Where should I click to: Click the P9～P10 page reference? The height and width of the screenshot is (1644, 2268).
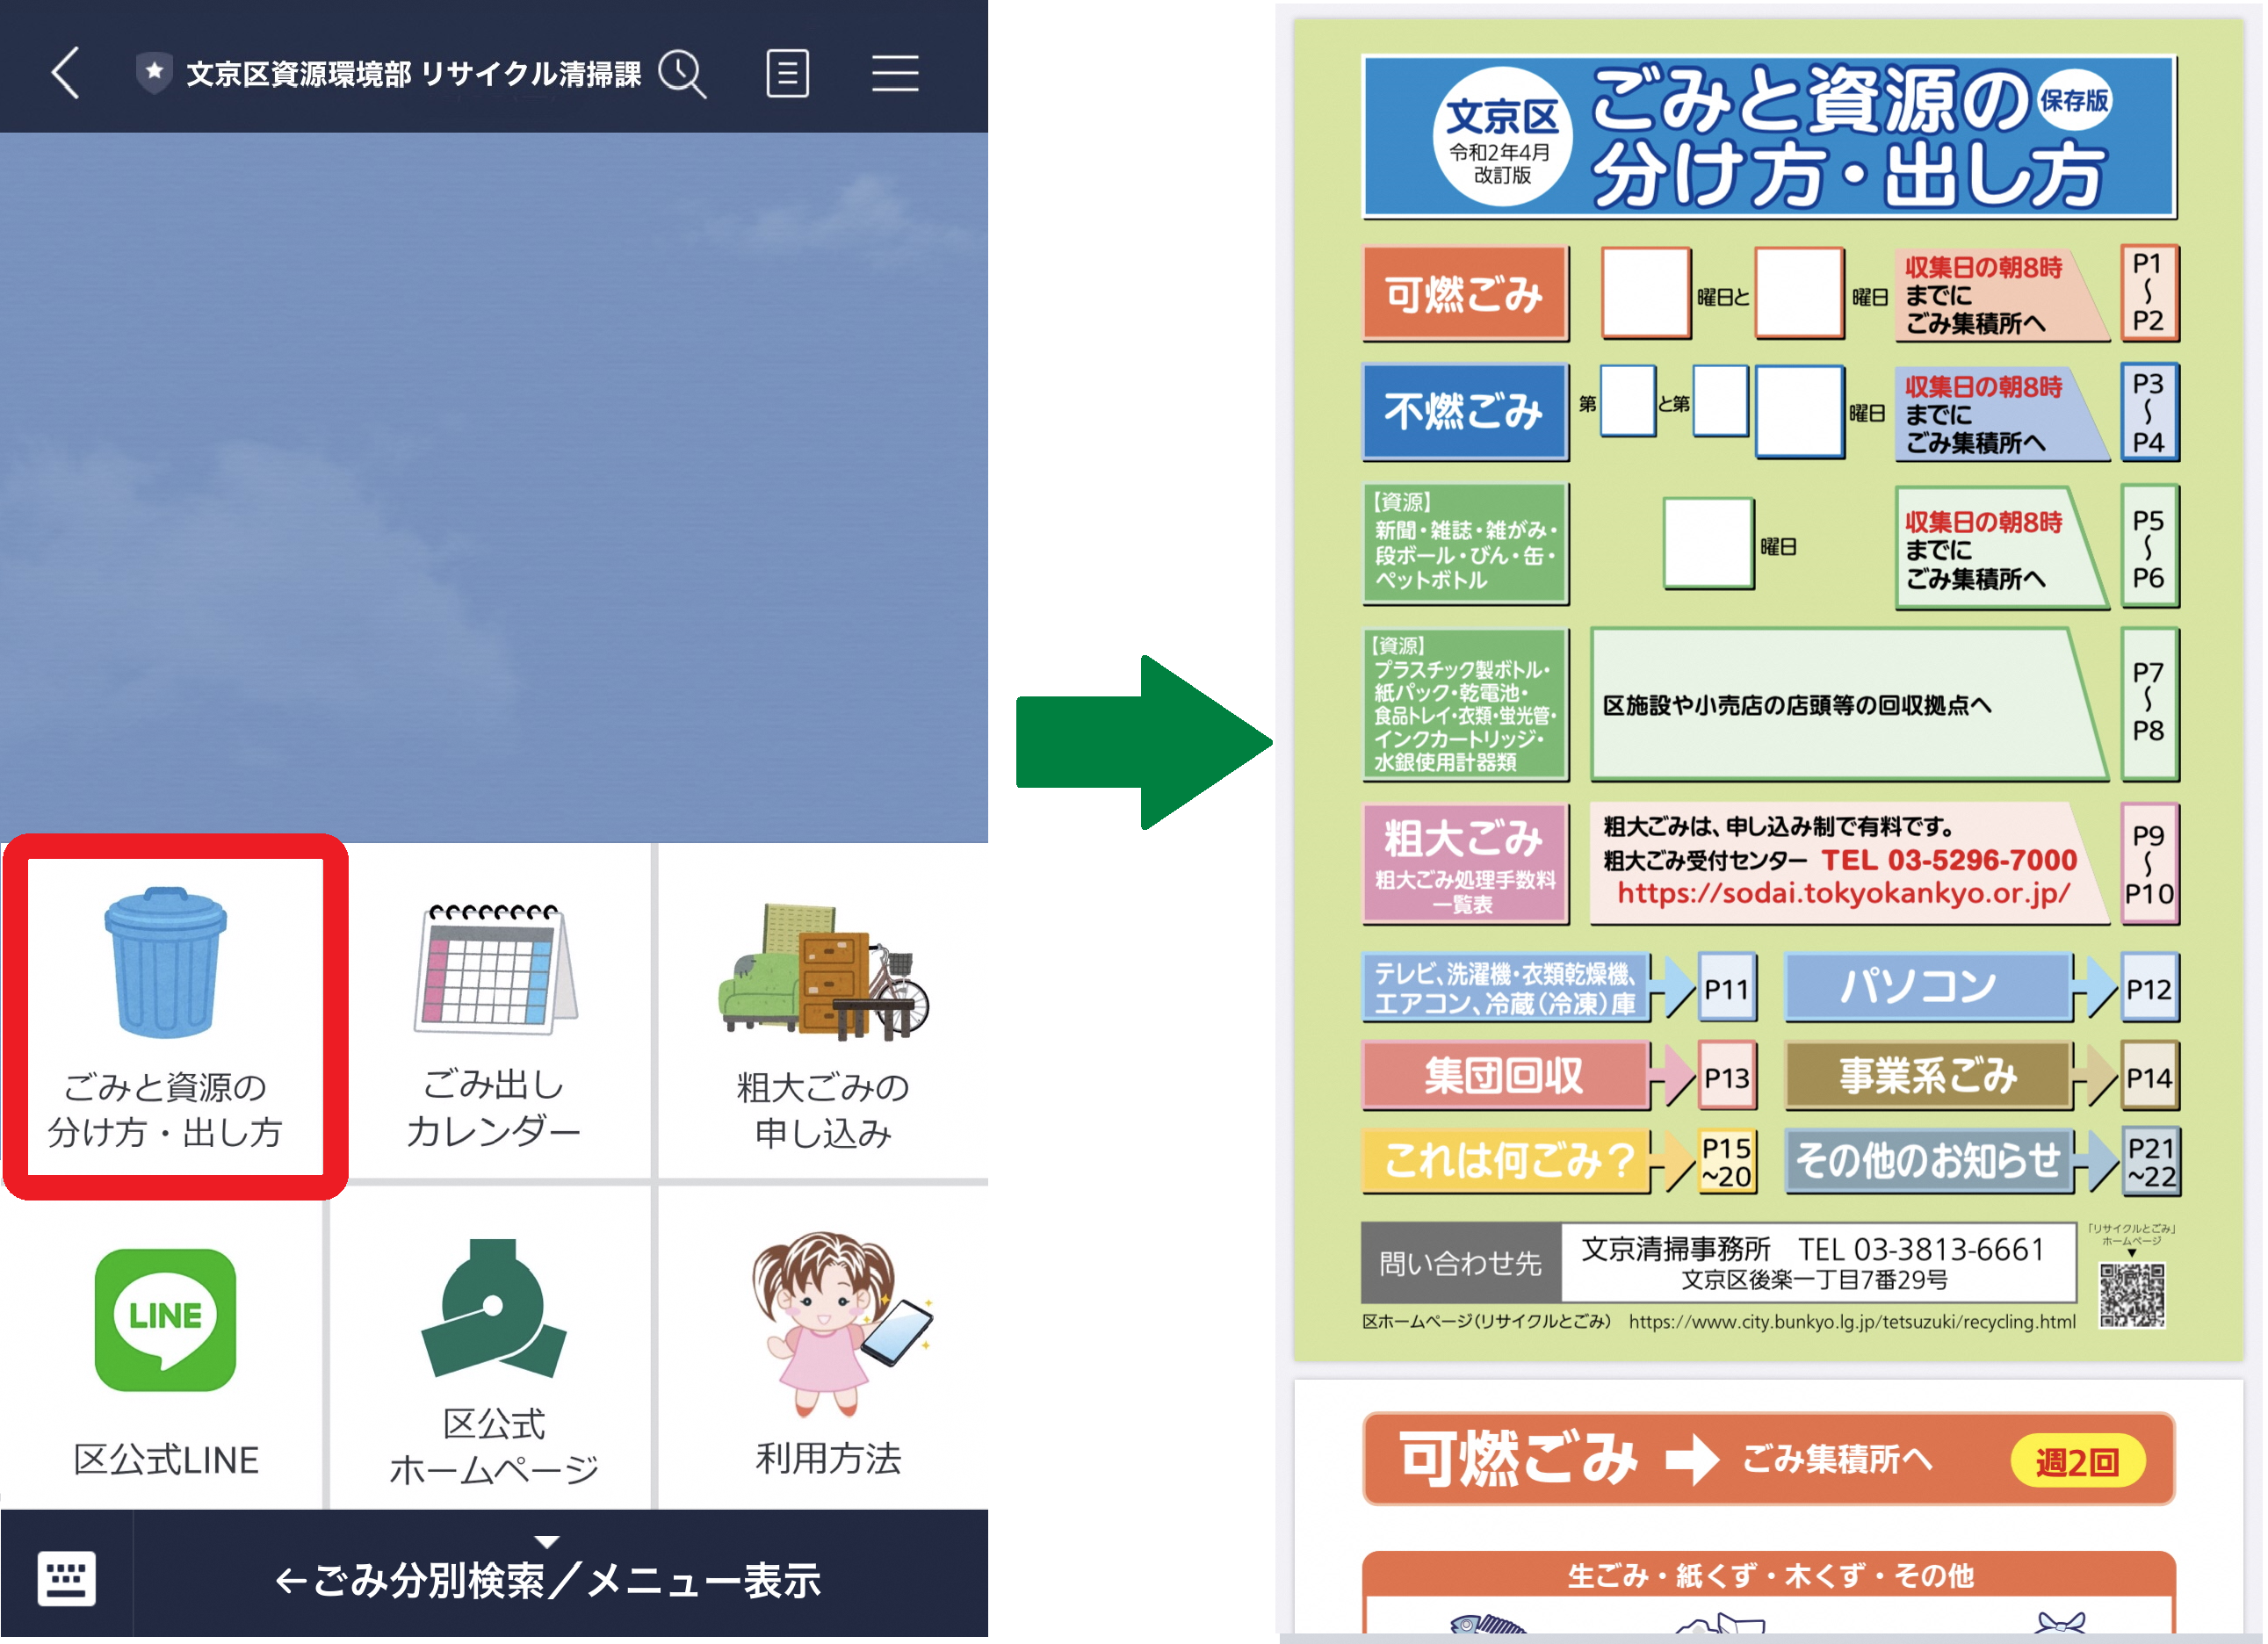pyautogui.click(x=2150, y=865)
